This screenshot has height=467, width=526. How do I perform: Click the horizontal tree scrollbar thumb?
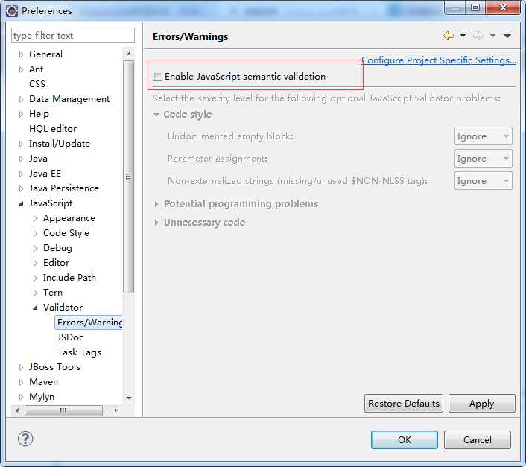click(x=63, y=410)
